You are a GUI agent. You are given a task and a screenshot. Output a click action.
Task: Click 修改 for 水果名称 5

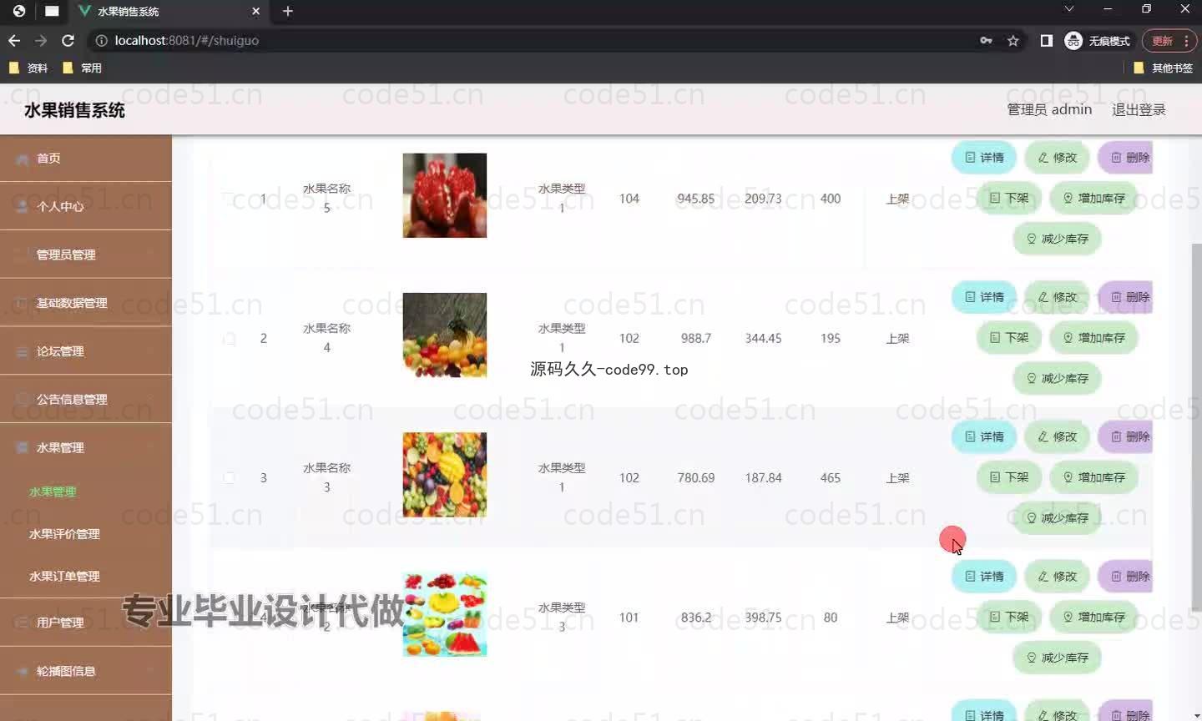1057,157
